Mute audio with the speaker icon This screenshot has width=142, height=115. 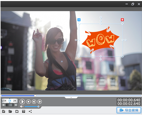tap(22, 107)
